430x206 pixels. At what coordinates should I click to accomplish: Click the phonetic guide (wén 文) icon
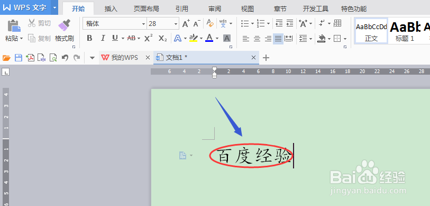coord(223,23)
